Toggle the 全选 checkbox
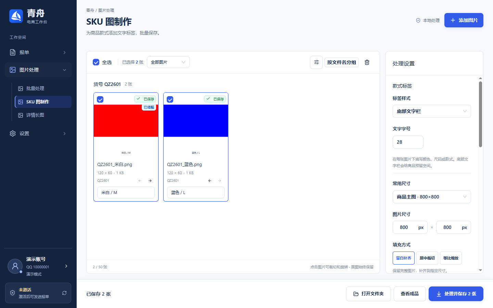The height and width of the screenshot is (308, 493). click(x=96, y=62)
